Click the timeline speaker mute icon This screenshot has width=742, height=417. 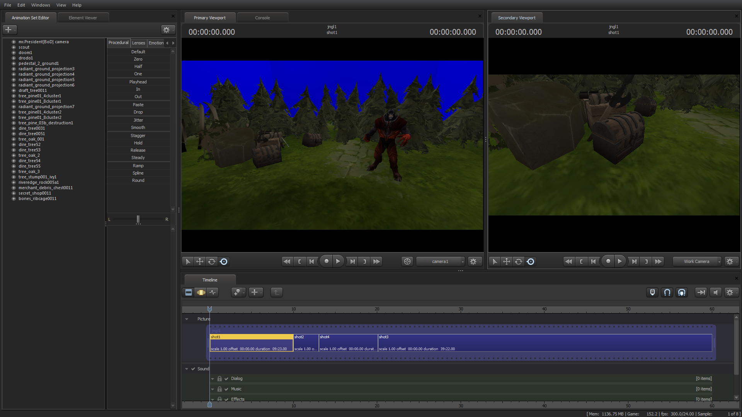click(715, 293)
